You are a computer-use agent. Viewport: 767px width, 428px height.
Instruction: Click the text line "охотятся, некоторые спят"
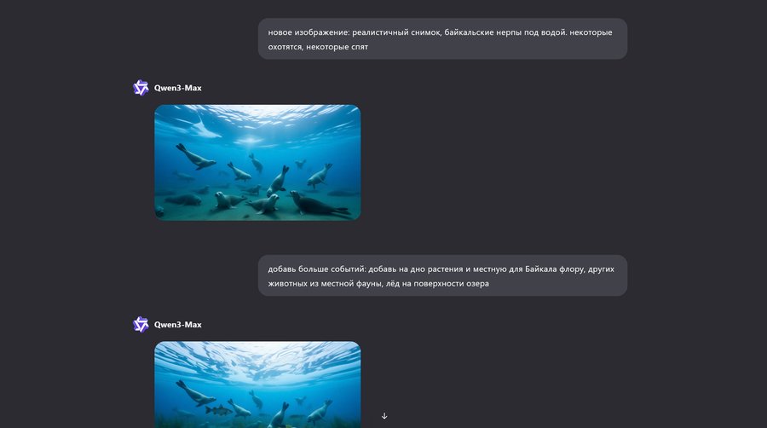[x=318, y=47]
